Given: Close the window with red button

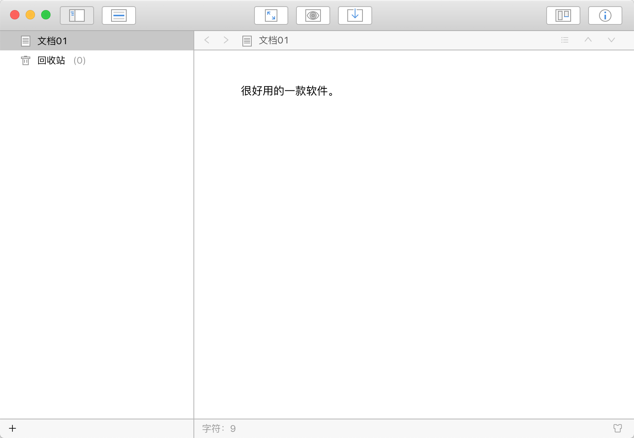Looking at the screenshot, I should click(15, 15).
